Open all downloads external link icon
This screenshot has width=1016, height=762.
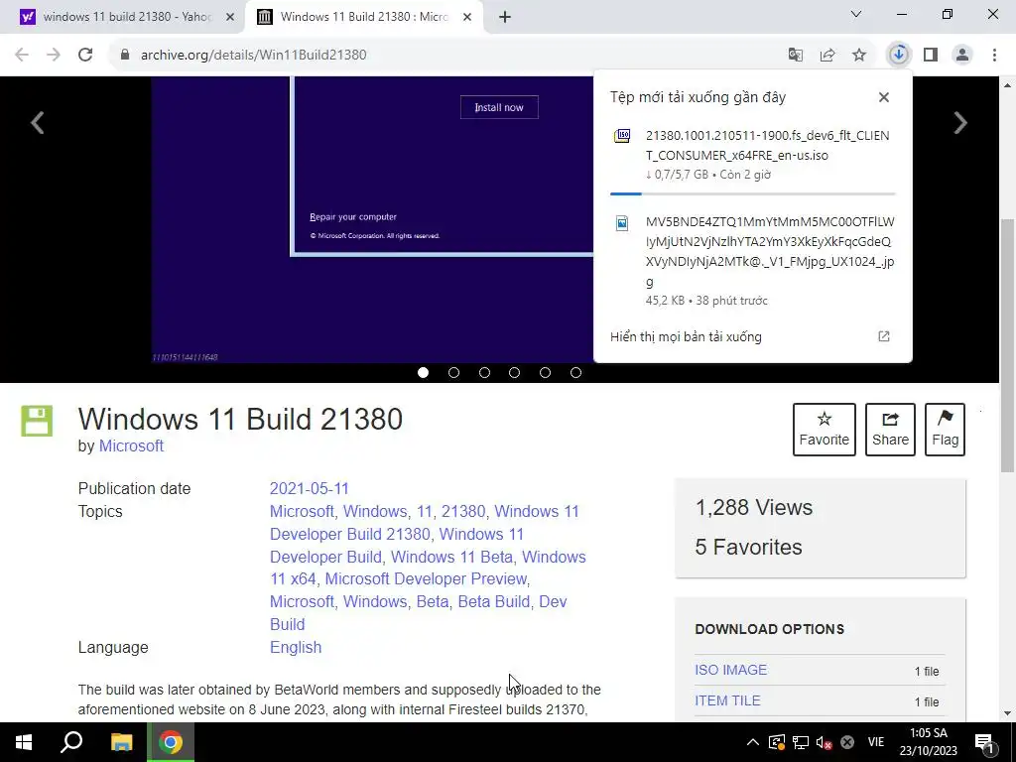[x=884, y=336]
